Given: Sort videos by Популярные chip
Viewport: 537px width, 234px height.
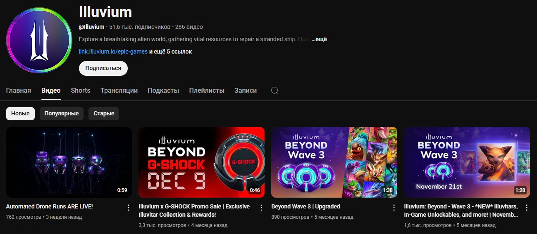Looking at the screenshot, I should pos(62,114).
